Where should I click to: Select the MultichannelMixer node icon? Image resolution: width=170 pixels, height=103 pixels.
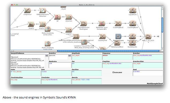(x=117, y=43)
